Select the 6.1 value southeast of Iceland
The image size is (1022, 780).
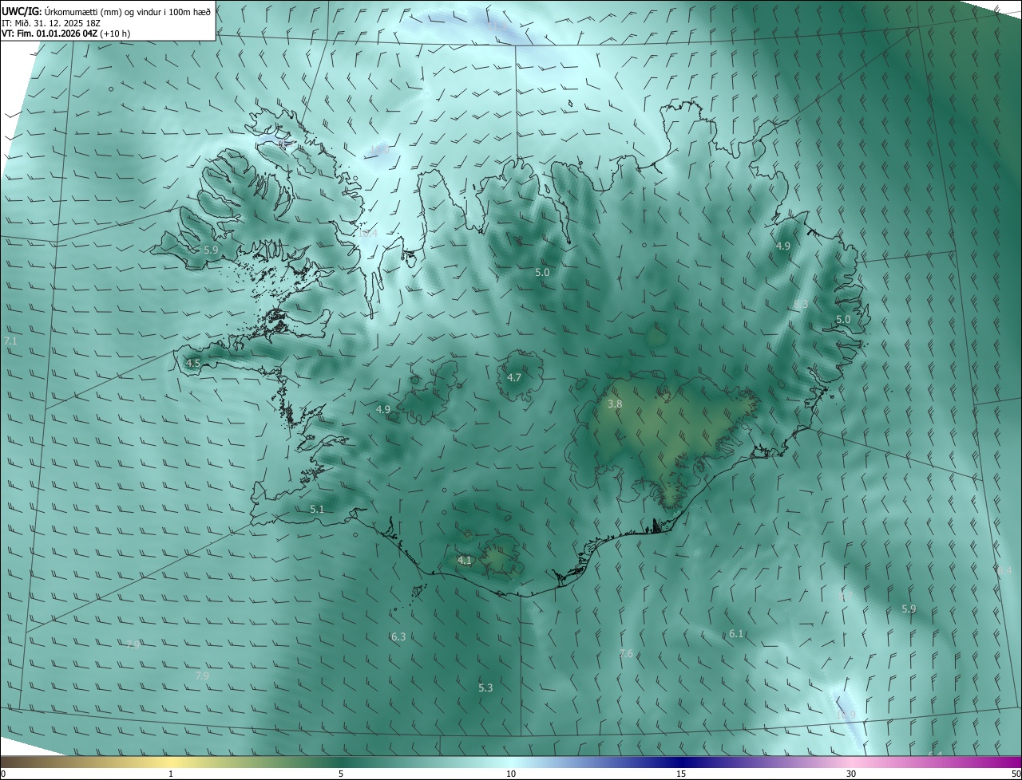click(x=736, y=634)
